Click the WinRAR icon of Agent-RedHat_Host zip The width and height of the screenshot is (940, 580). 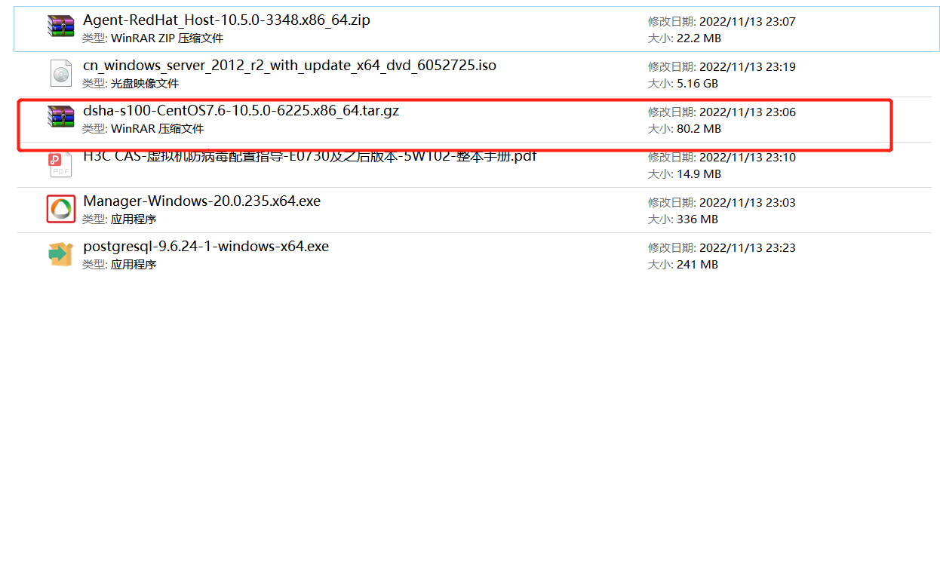click(61, 27)
